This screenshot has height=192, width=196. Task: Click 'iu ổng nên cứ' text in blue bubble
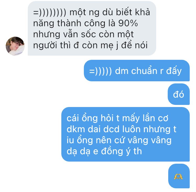(x=96, y=140)
